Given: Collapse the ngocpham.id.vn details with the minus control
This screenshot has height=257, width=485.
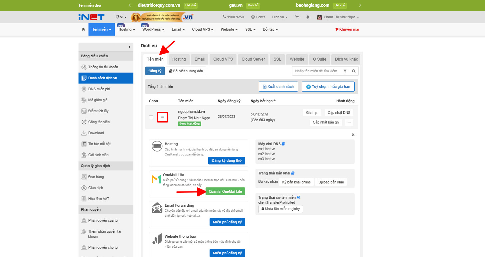Looking at the screenshot, I should (x=162, y=117).
